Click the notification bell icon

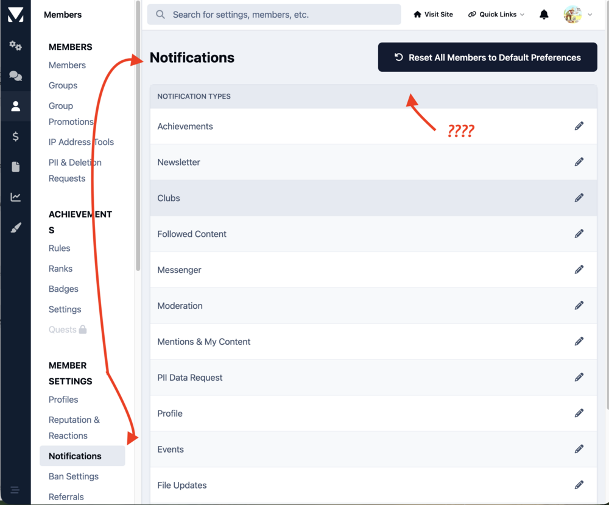544,15
